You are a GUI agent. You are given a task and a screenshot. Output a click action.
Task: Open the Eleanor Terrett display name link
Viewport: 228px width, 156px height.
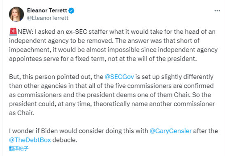tap(47, 10)
